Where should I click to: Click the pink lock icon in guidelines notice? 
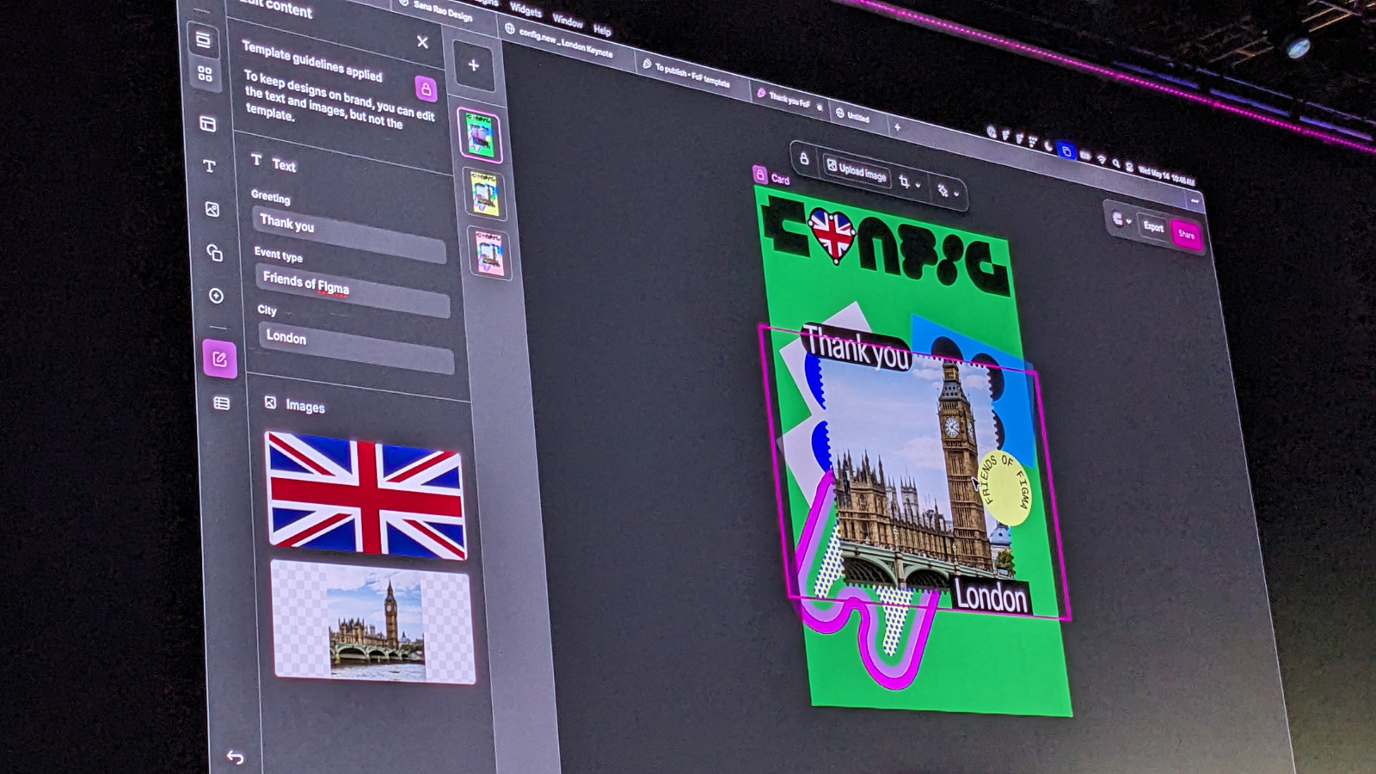click(426, 89)
